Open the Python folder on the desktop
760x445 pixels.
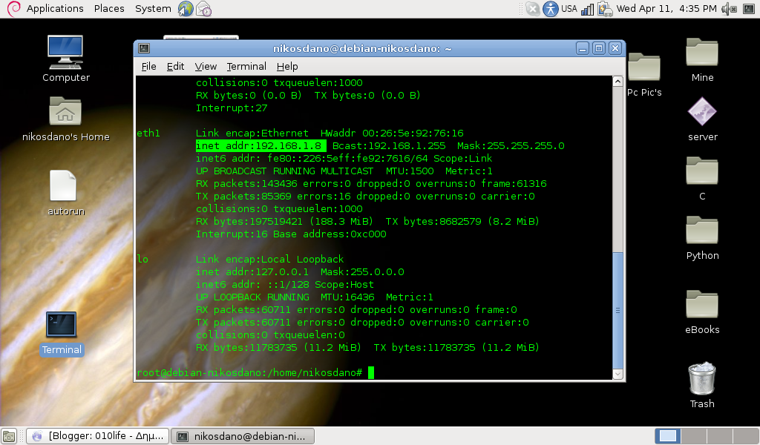tap(702, 230)
